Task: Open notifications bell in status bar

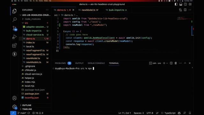Action: click(x=190, y=113)
